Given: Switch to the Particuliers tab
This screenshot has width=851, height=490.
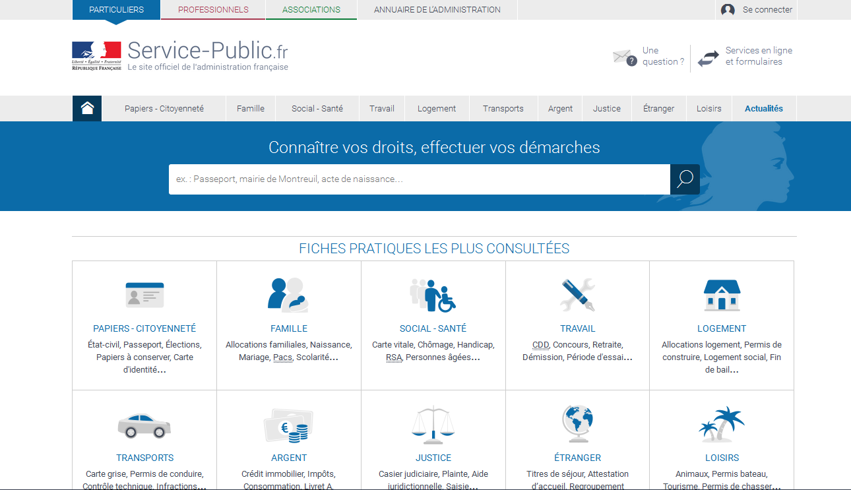Looking at the screenshot, I should click(116, 10).
